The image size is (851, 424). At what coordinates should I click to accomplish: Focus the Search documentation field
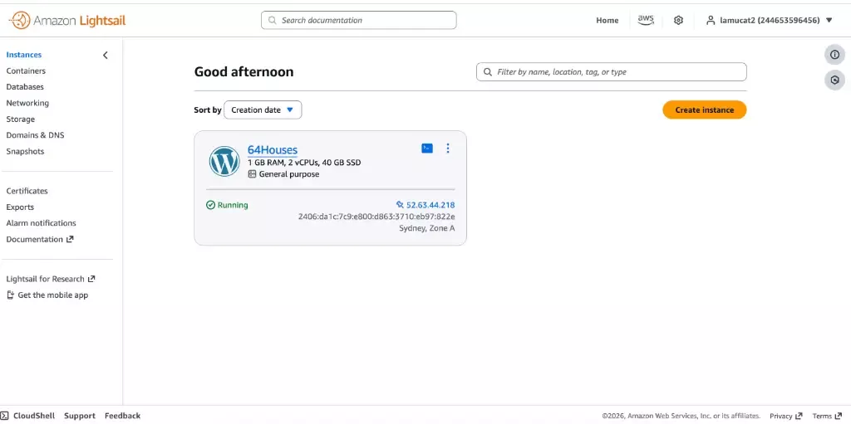pyautogui.click(x=359, y=20)
